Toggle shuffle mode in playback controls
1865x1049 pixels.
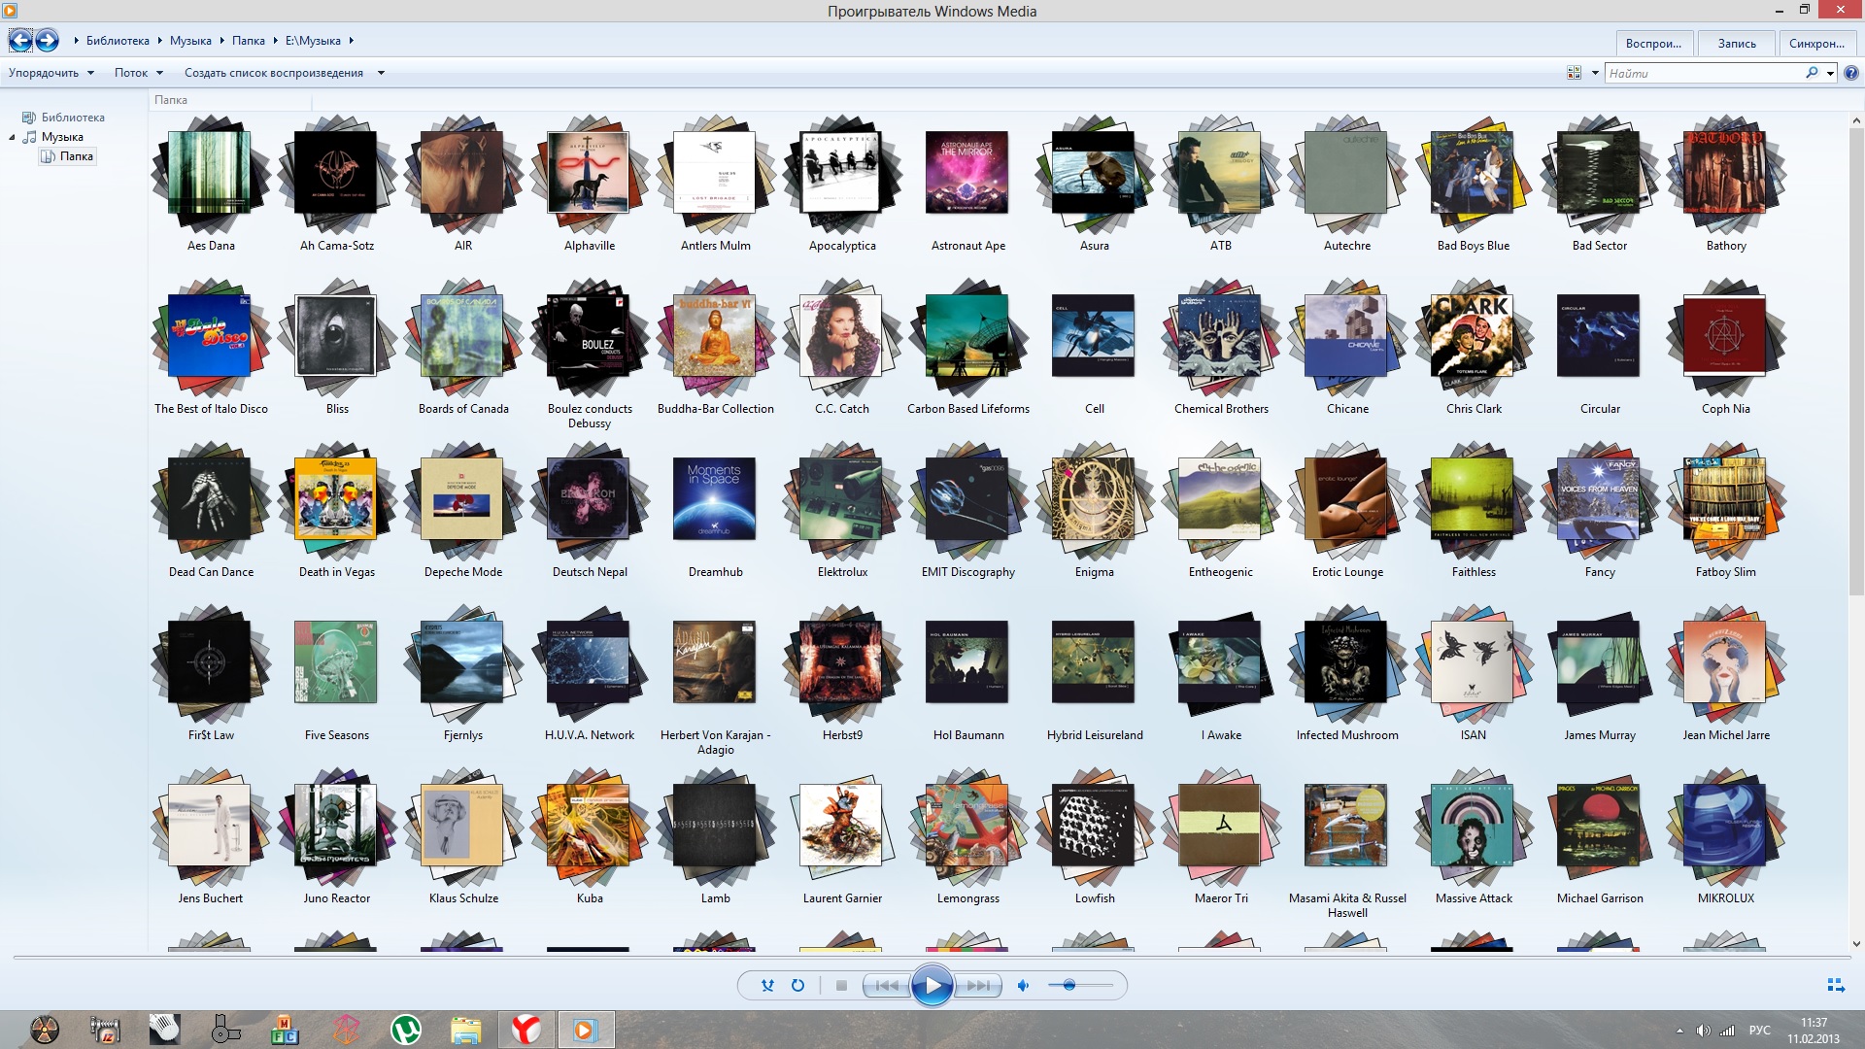(767, 985)
